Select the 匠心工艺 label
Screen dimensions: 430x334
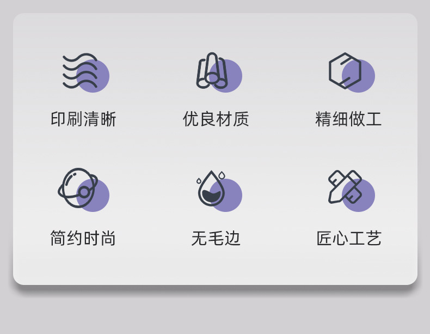point(349,238)
